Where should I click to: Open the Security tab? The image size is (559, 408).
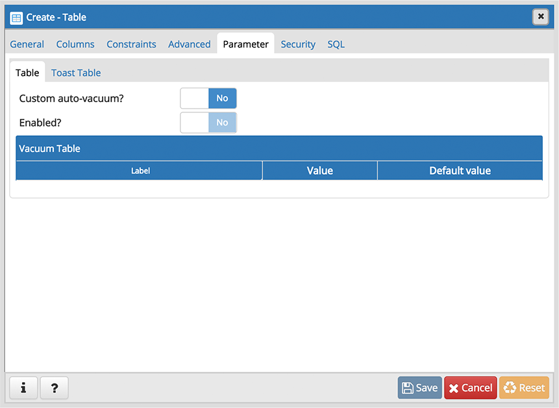coord(298,44)
